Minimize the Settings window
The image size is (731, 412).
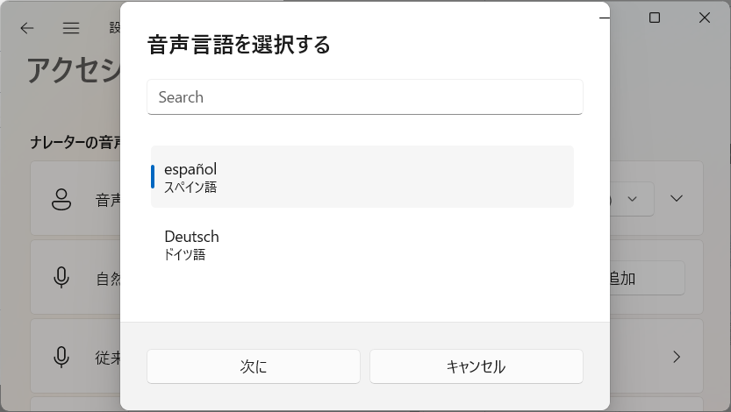[605, 18]
